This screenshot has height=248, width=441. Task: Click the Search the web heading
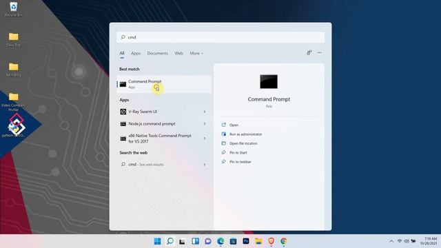point(133,153)
